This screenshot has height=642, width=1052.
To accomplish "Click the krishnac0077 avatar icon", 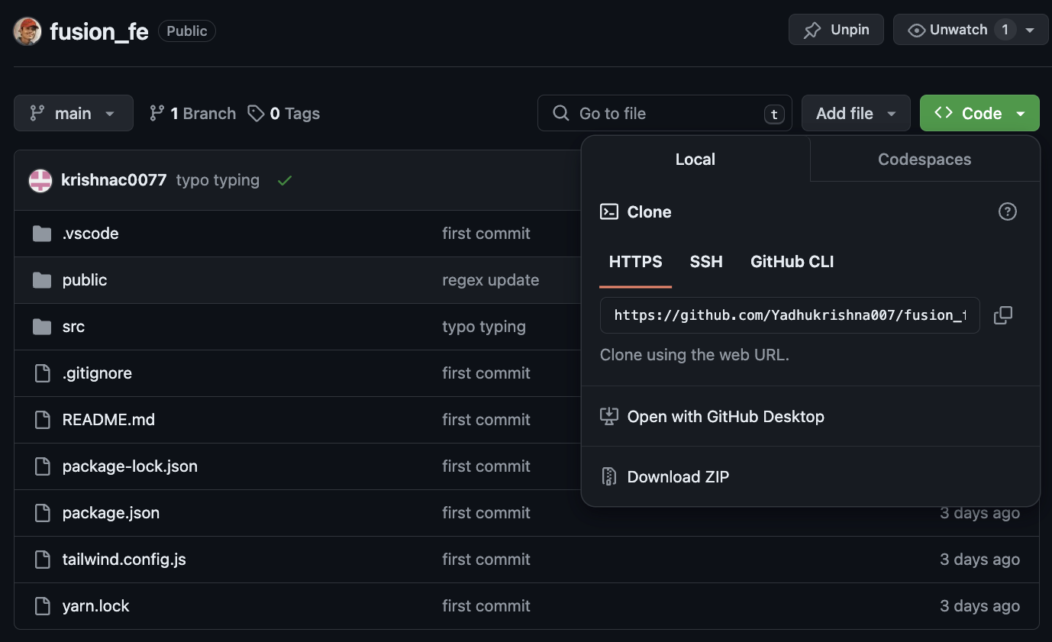I will (40, 181).
